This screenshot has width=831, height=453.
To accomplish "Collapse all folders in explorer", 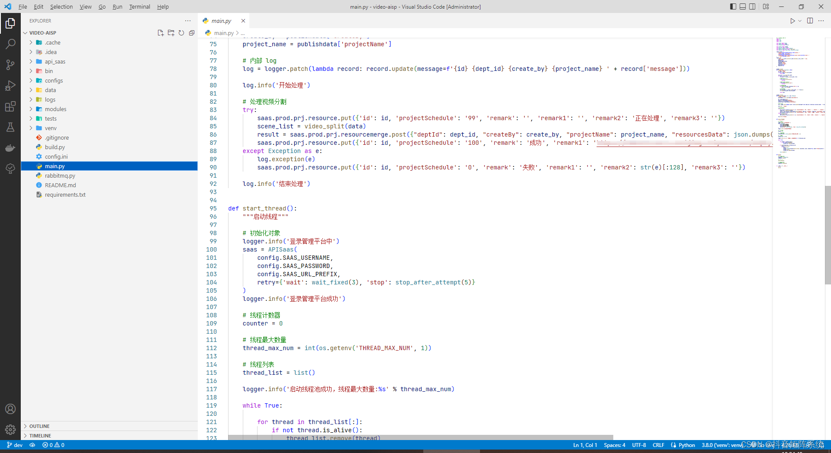I will pyautogui.click(x=192, y=33).
